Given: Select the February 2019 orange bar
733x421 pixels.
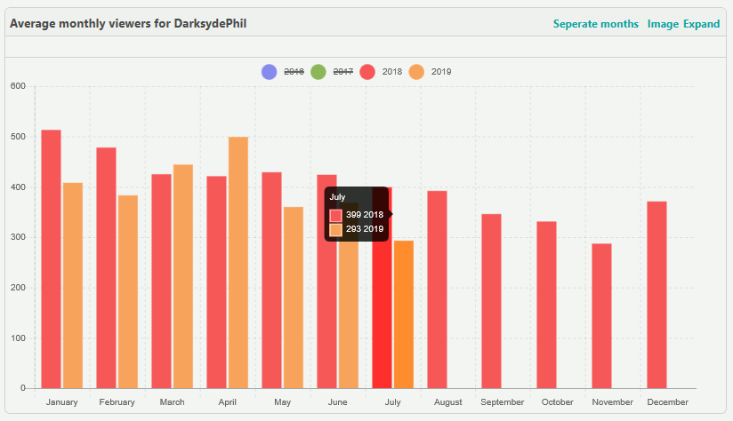Looking at the screenshot, I should pos(128,291).
